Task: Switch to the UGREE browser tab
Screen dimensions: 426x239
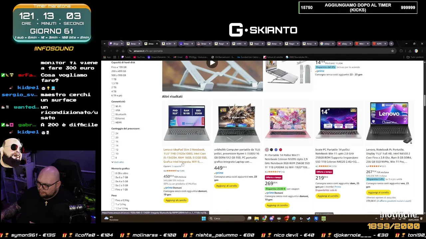Action: [239, 43]
